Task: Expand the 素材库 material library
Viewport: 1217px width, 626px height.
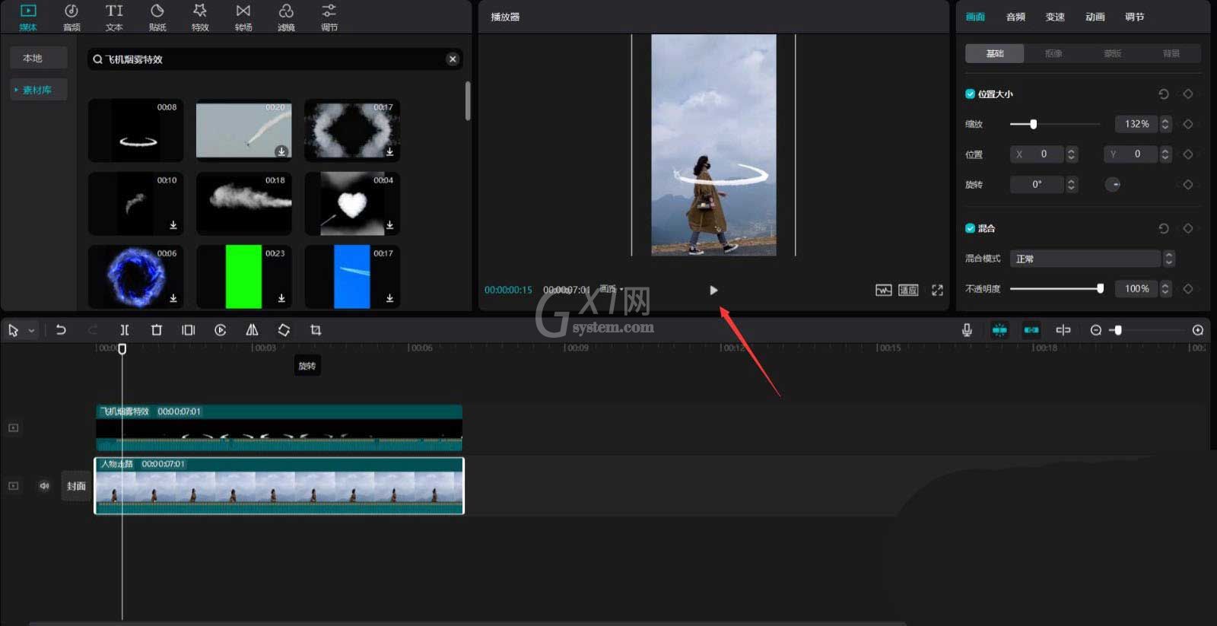Action: coord(38,90)
